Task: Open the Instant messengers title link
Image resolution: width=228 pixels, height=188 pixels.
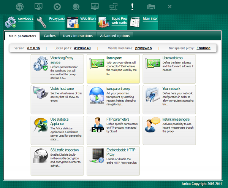Action: point(176,119)
